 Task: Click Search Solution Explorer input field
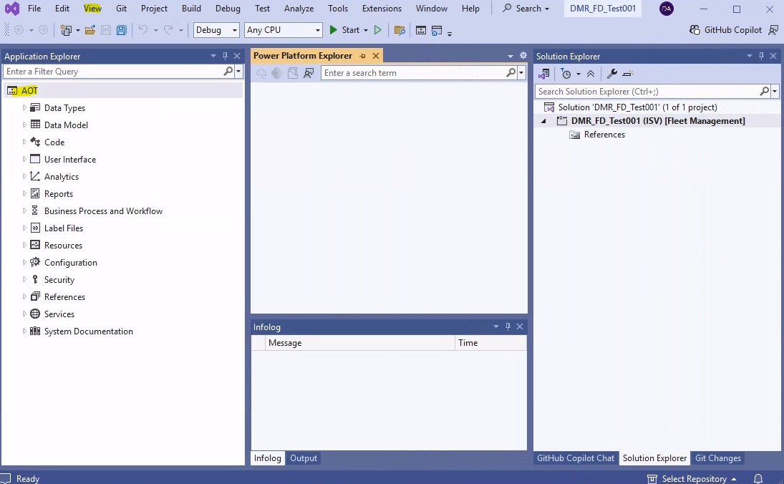click(647, 92)
